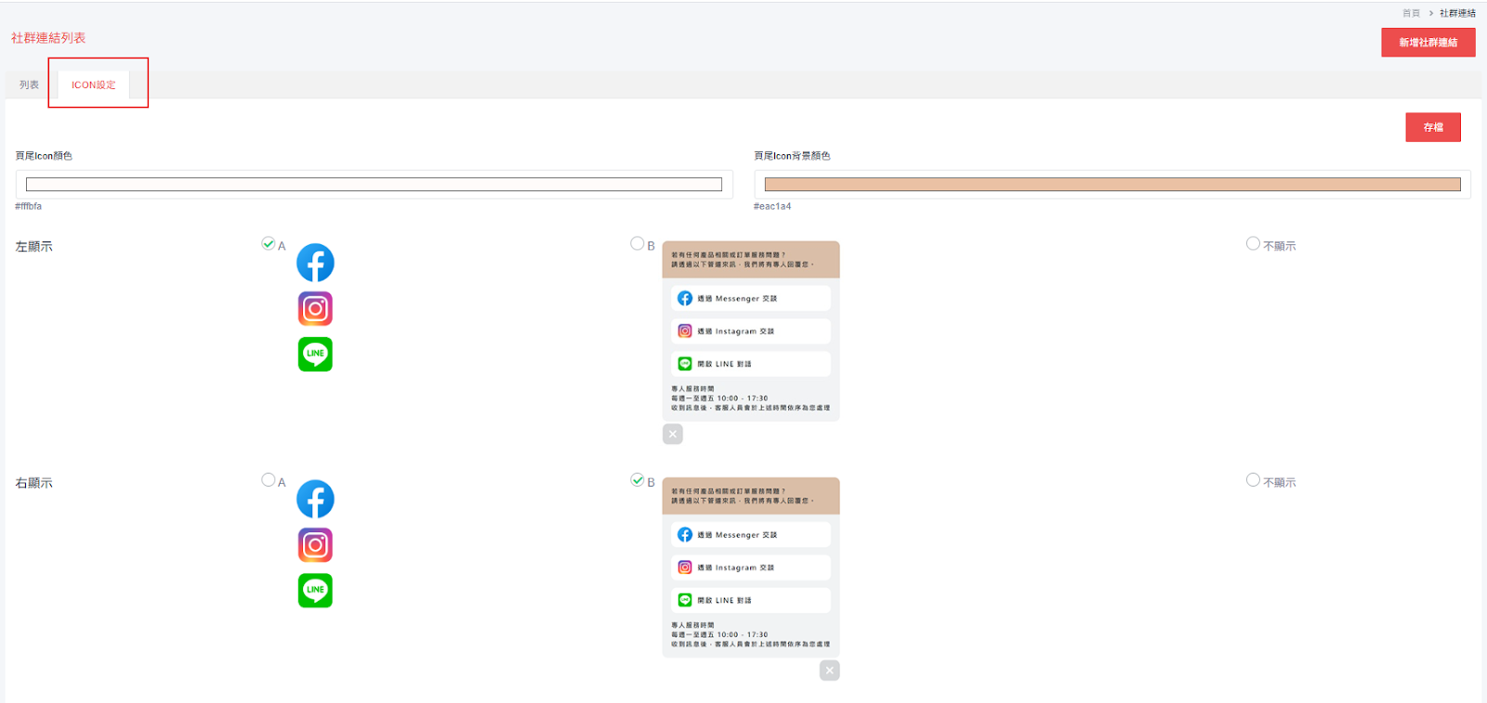The width and height of the screenshot is (1487, 703).
Task: Click the Facebook icon in the 左顯示 option A preview
Action: 315,263
